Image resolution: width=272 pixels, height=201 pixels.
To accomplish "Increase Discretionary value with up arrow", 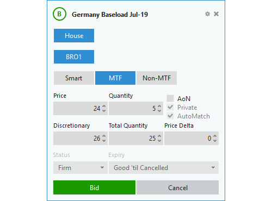I will [x=104, y=136].
